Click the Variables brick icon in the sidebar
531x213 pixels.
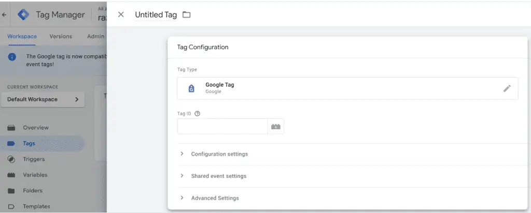coord(11,175)
